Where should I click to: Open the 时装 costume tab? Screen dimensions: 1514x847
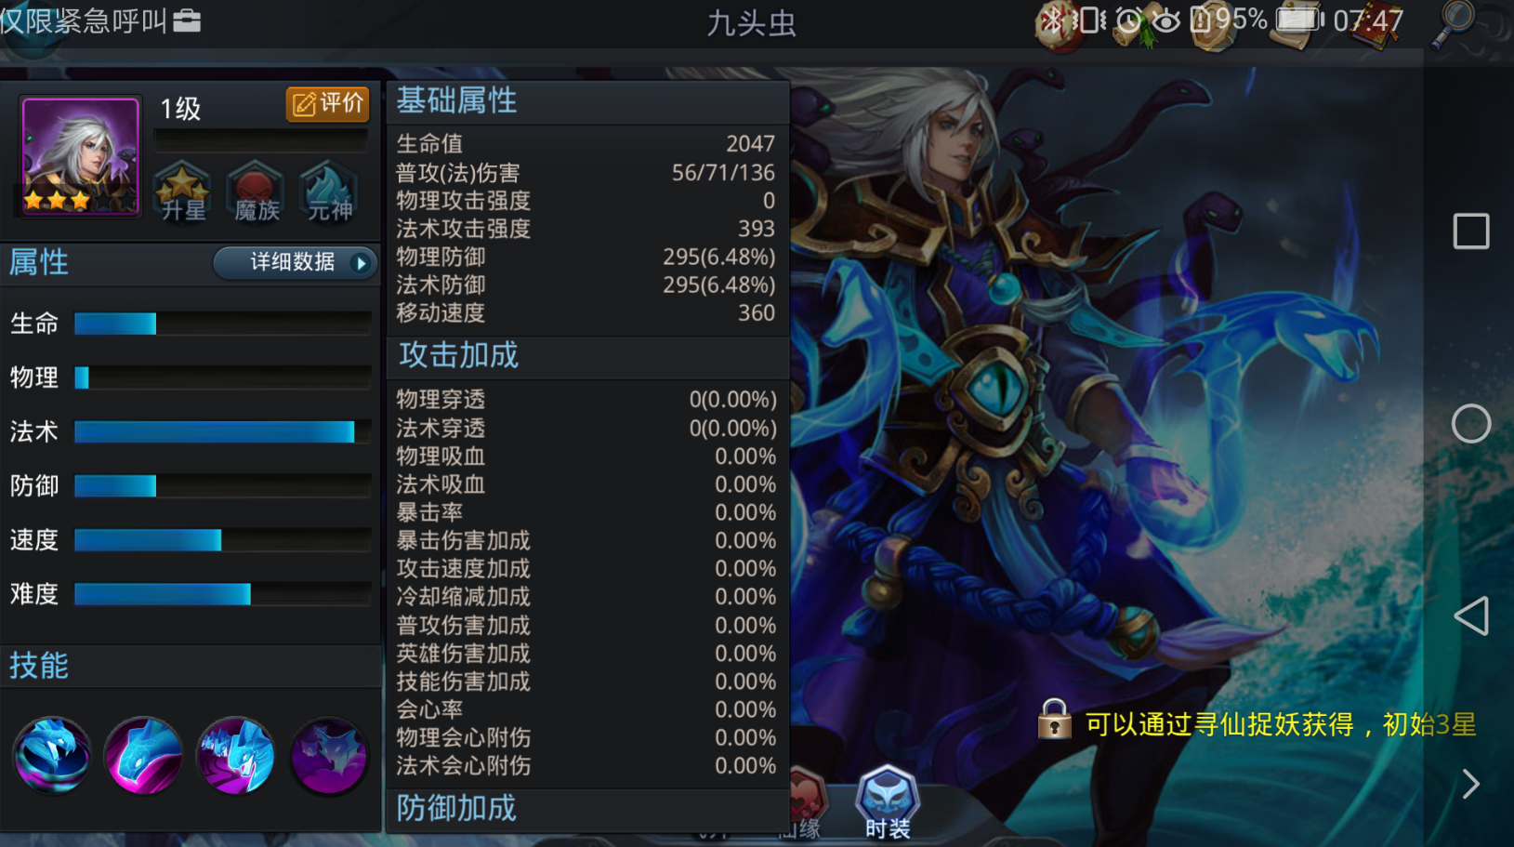tap(888, 803)
